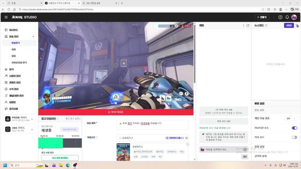Open the hamburger menu in Studio header
This screenshot has width=301, height=169.
pyautogui.click(x=6, y=17)
